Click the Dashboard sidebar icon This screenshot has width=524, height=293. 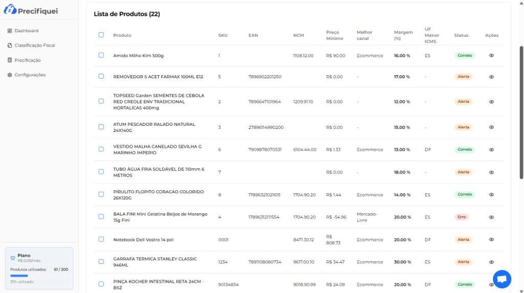[x=10, y=31]
